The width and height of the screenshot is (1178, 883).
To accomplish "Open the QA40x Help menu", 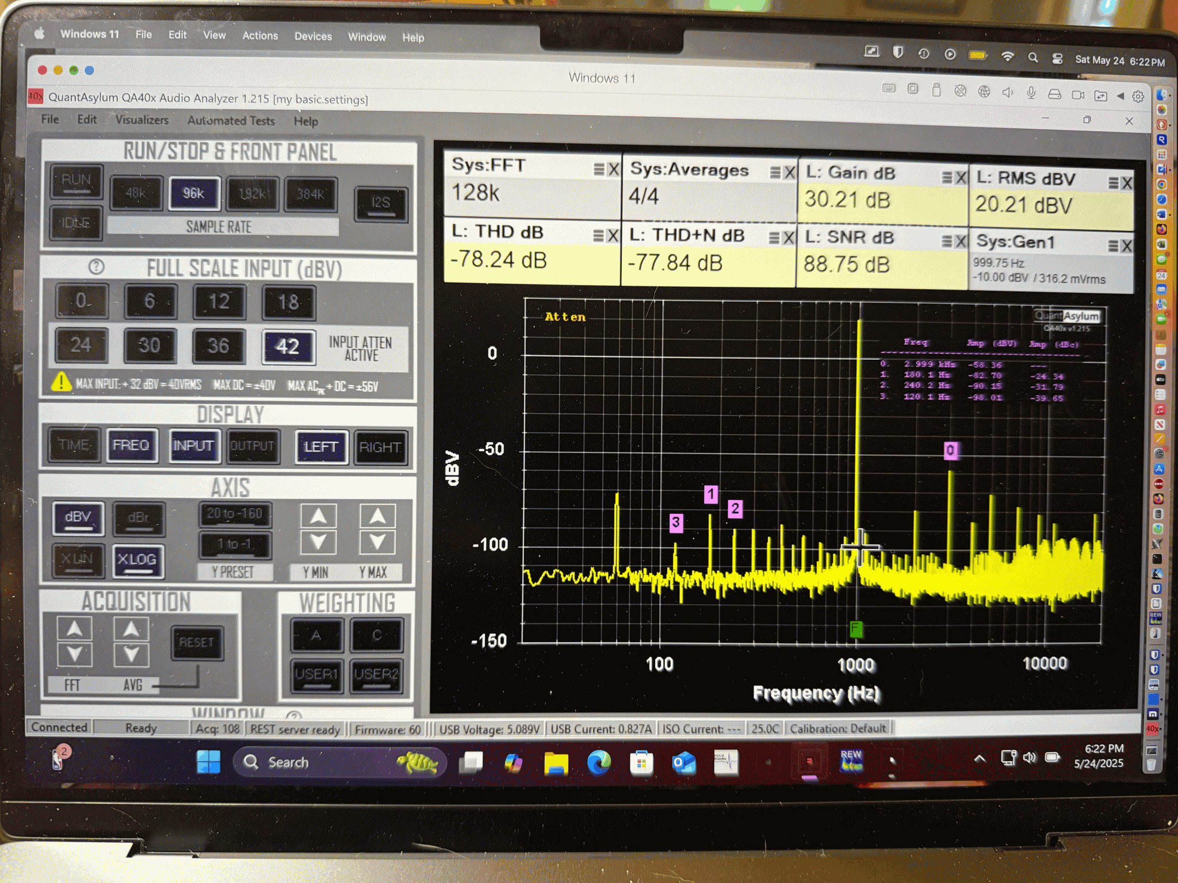I will 306,121.
